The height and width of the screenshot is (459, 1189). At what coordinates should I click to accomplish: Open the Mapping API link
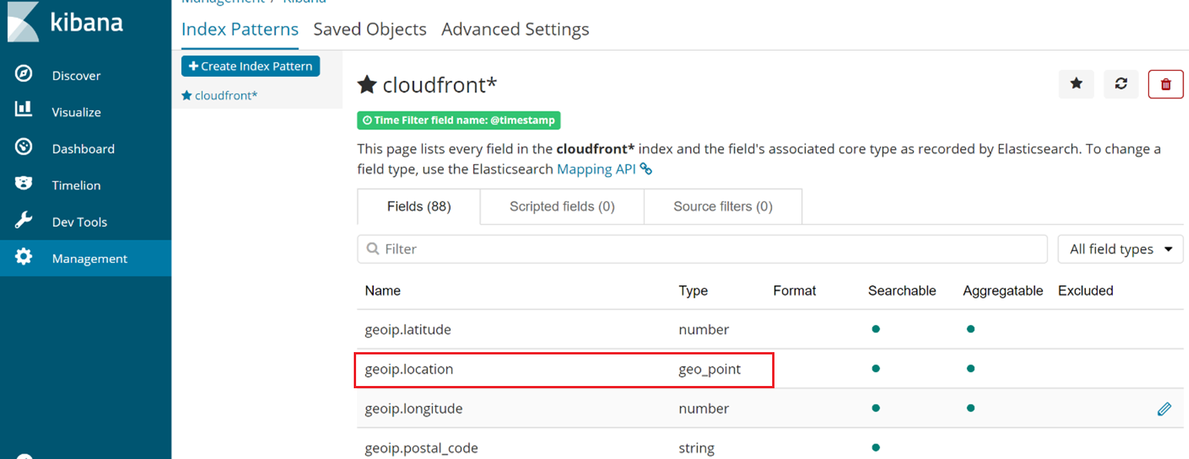pyautogui.click(x=596, y=169)
